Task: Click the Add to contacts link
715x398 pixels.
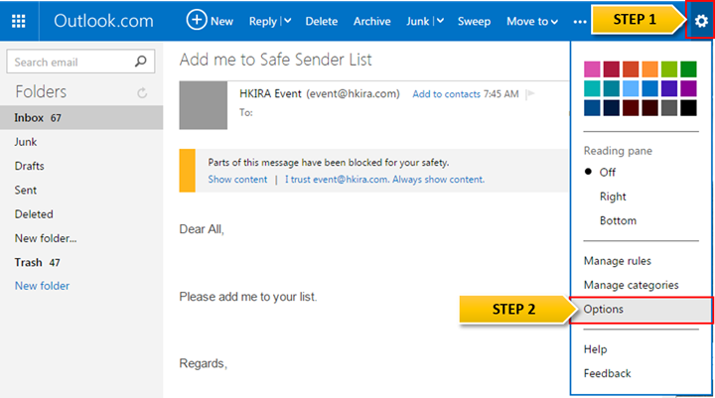Action: coord(446,94)
